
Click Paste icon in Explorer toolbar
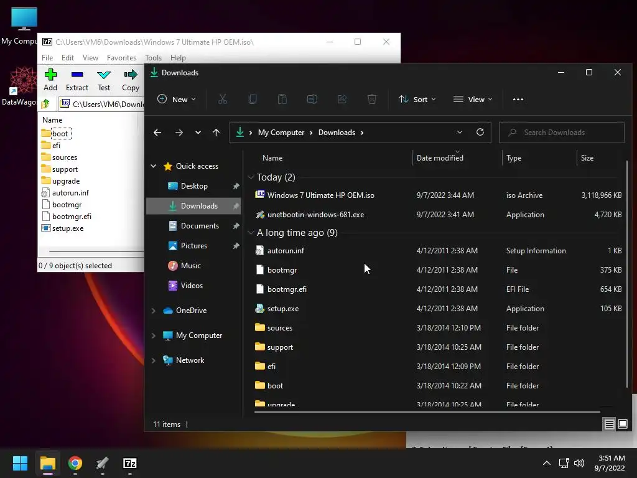point(282,99)
